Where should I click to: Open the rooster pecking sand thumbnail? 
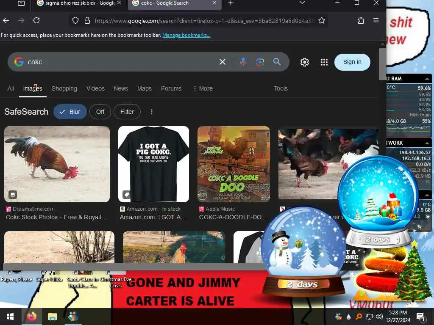(57, 164)
